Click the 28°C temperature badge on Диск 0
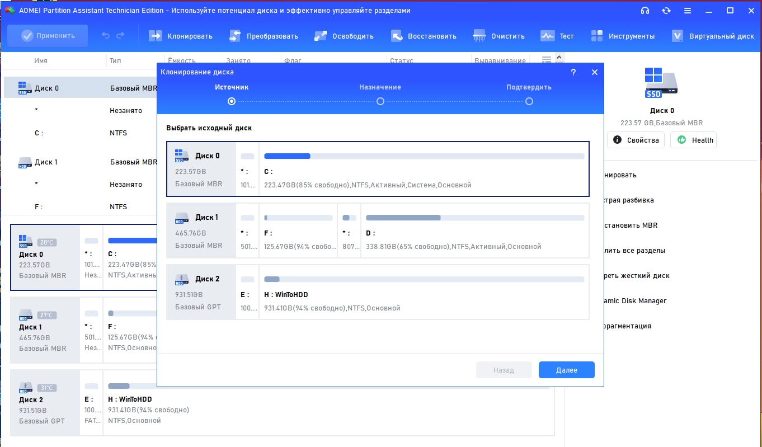This screenshot has width=762, height=447. point(47,242)
